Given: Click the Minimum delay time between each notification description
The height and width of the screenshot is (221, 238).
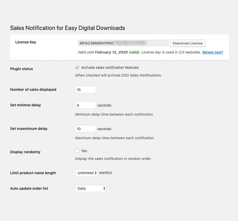Looking at the screenshot, I should coord(114,114).
